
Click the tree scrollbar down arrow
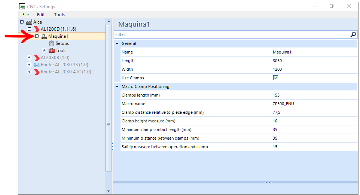coord(109,191)
